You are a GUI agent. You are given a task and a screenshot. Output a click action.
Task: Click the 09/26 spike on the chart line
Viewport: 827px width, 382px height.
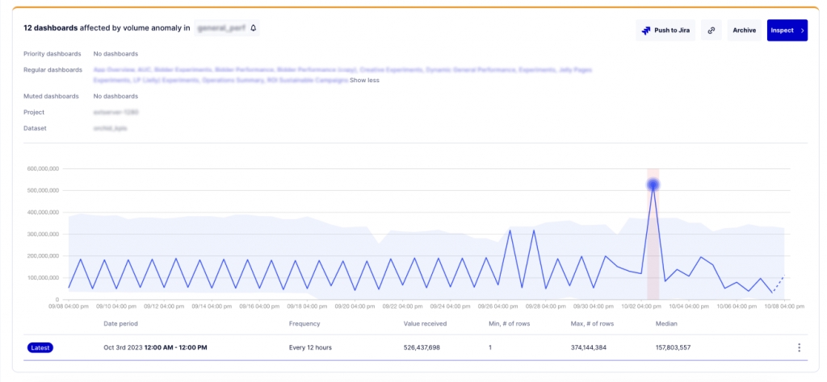[510, 230]
